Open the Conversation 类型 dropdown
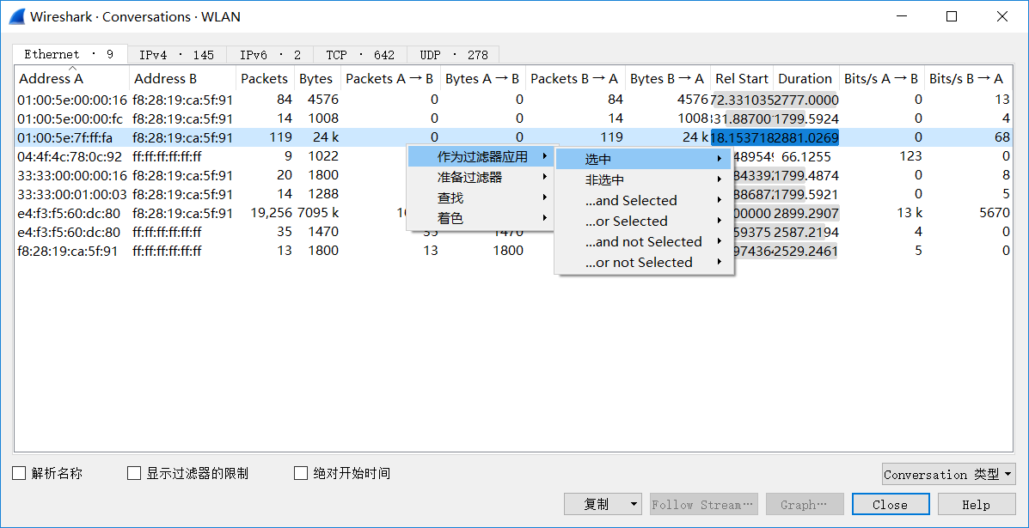 [x=948, y=474]
